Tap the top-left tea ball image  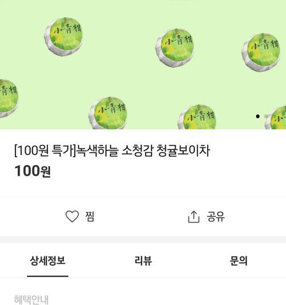pyautogui.click(x=63, y=37)
